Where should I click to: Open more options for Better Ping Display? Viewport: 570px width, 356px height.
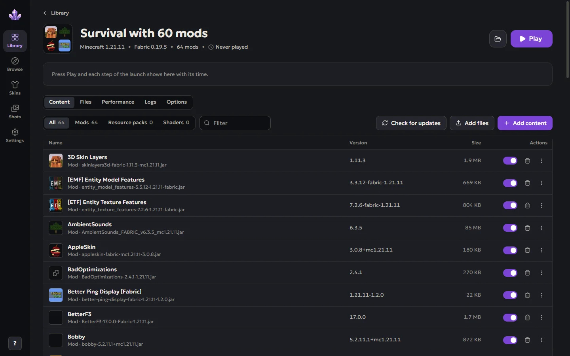(x=542, y=295)
